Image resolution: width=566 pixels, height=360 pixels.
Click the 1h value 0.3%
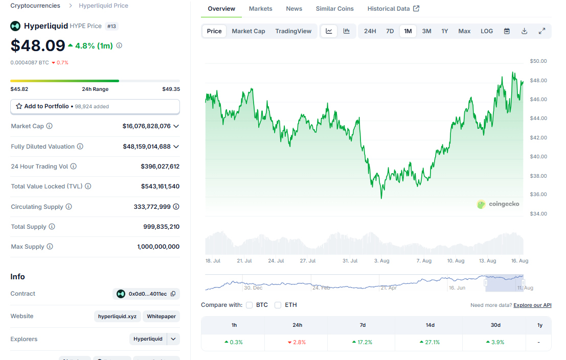234,342
